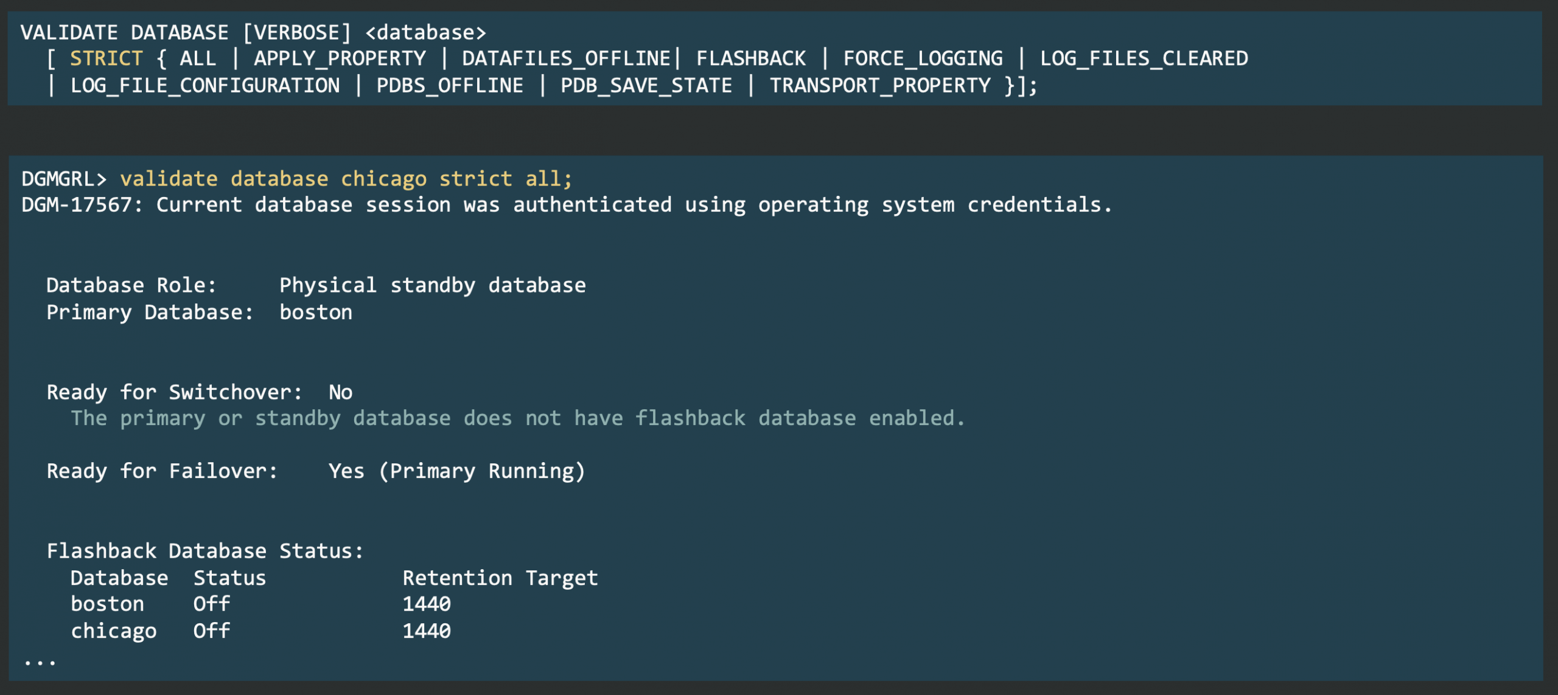Click the PDB_SAVE_STATE option

[646, 85]
